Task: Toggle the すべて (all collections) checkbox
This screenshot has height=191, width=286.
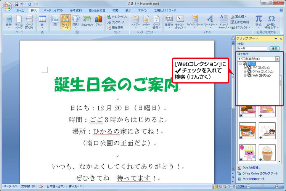Action: click(244, 64)
